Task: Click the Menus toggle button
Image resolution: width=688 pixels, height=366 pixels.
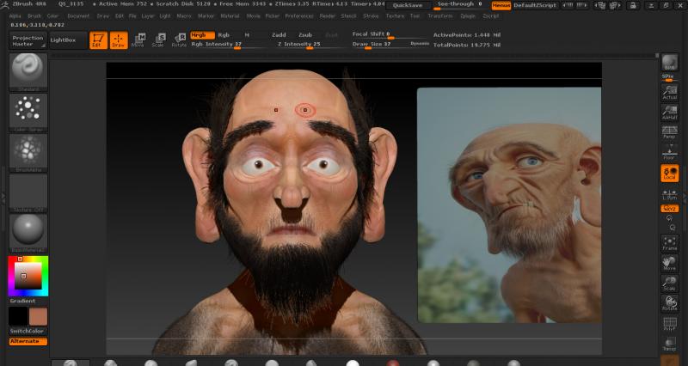Action: (501, 6)
